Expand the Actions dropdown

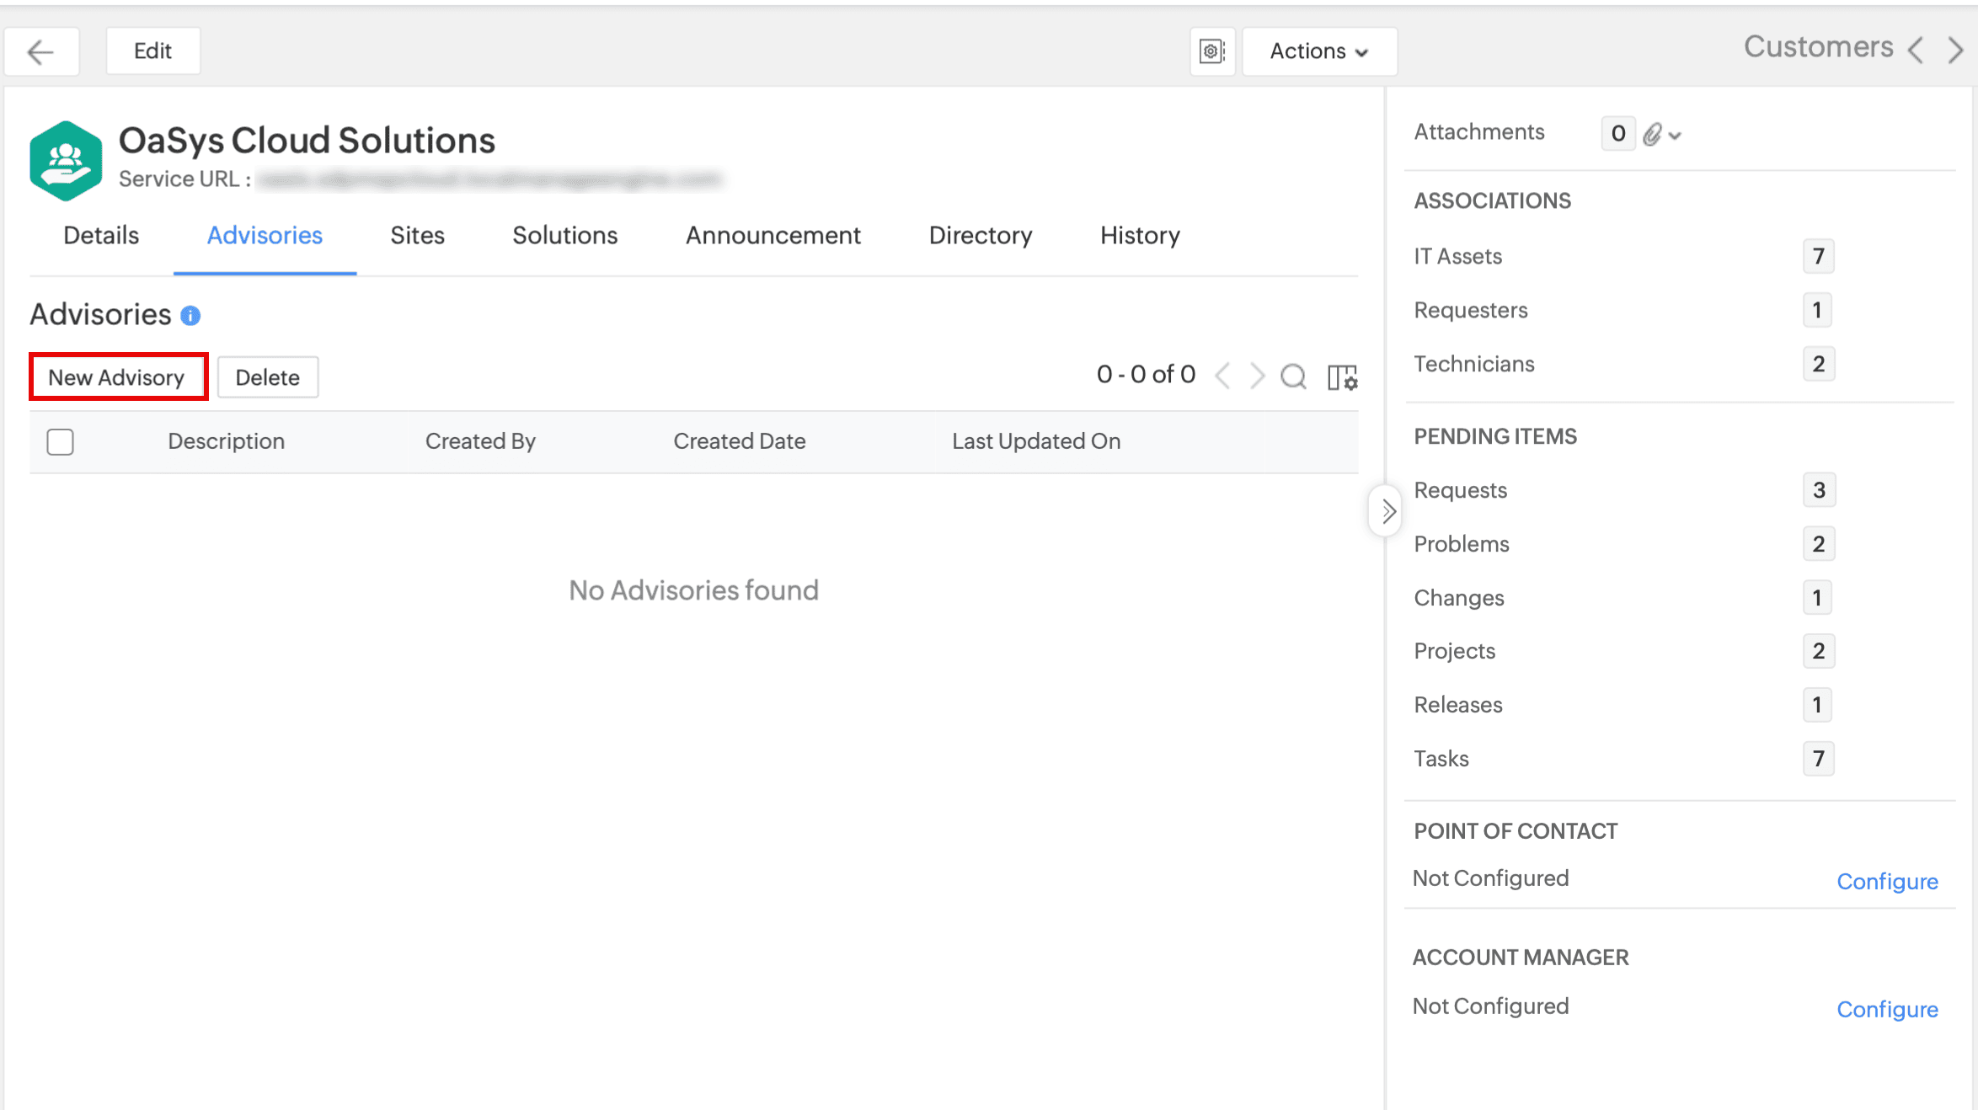1319,51
